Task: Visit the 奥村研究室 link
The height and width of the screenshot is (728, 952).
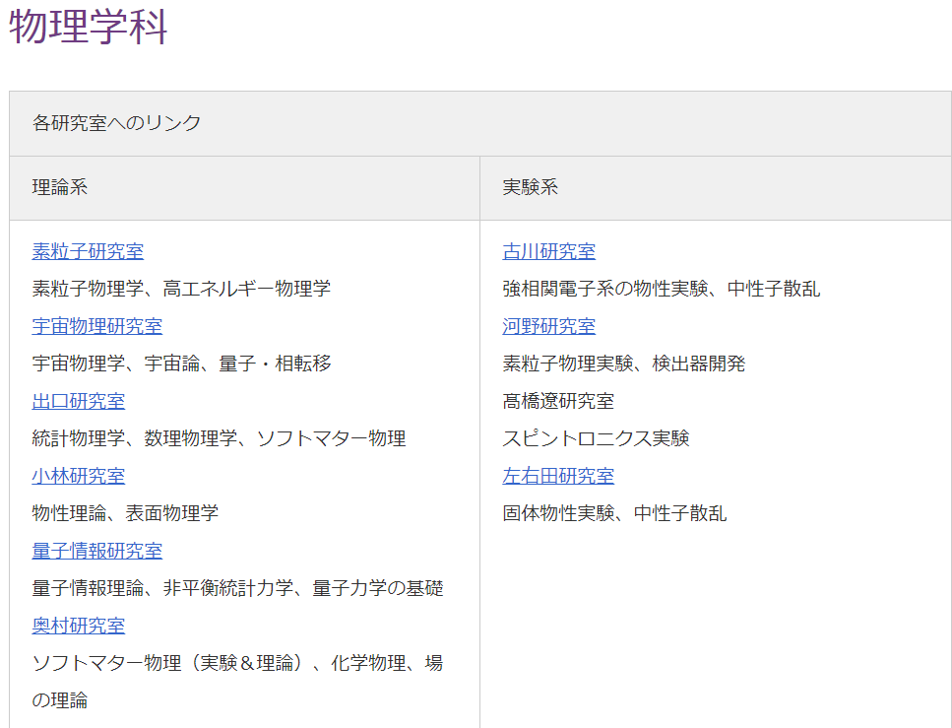Action: coord(79,626)
